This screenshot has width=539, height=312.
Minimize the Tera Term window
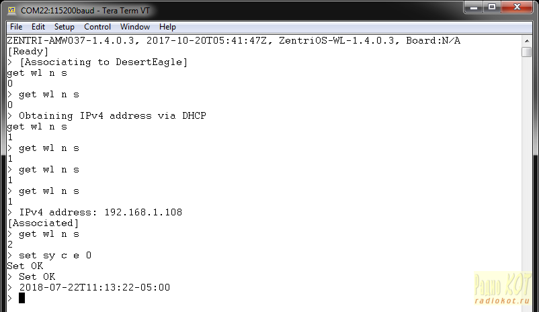pyautogui.click(x=474, y=7)
